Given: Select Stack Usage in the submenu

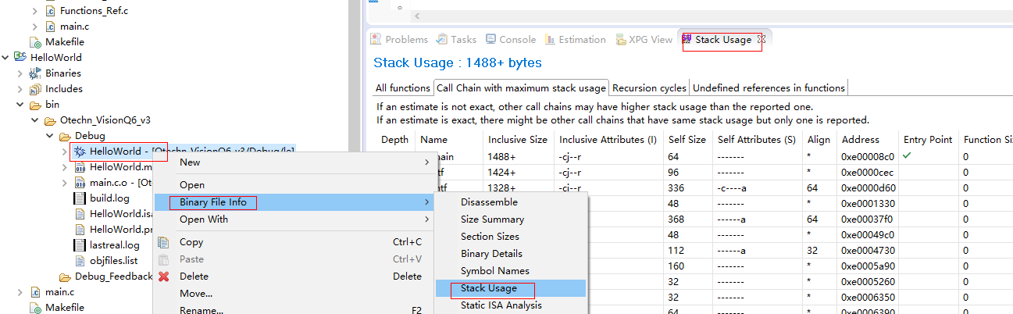Looking at the screenshot, I should (510, 288).
